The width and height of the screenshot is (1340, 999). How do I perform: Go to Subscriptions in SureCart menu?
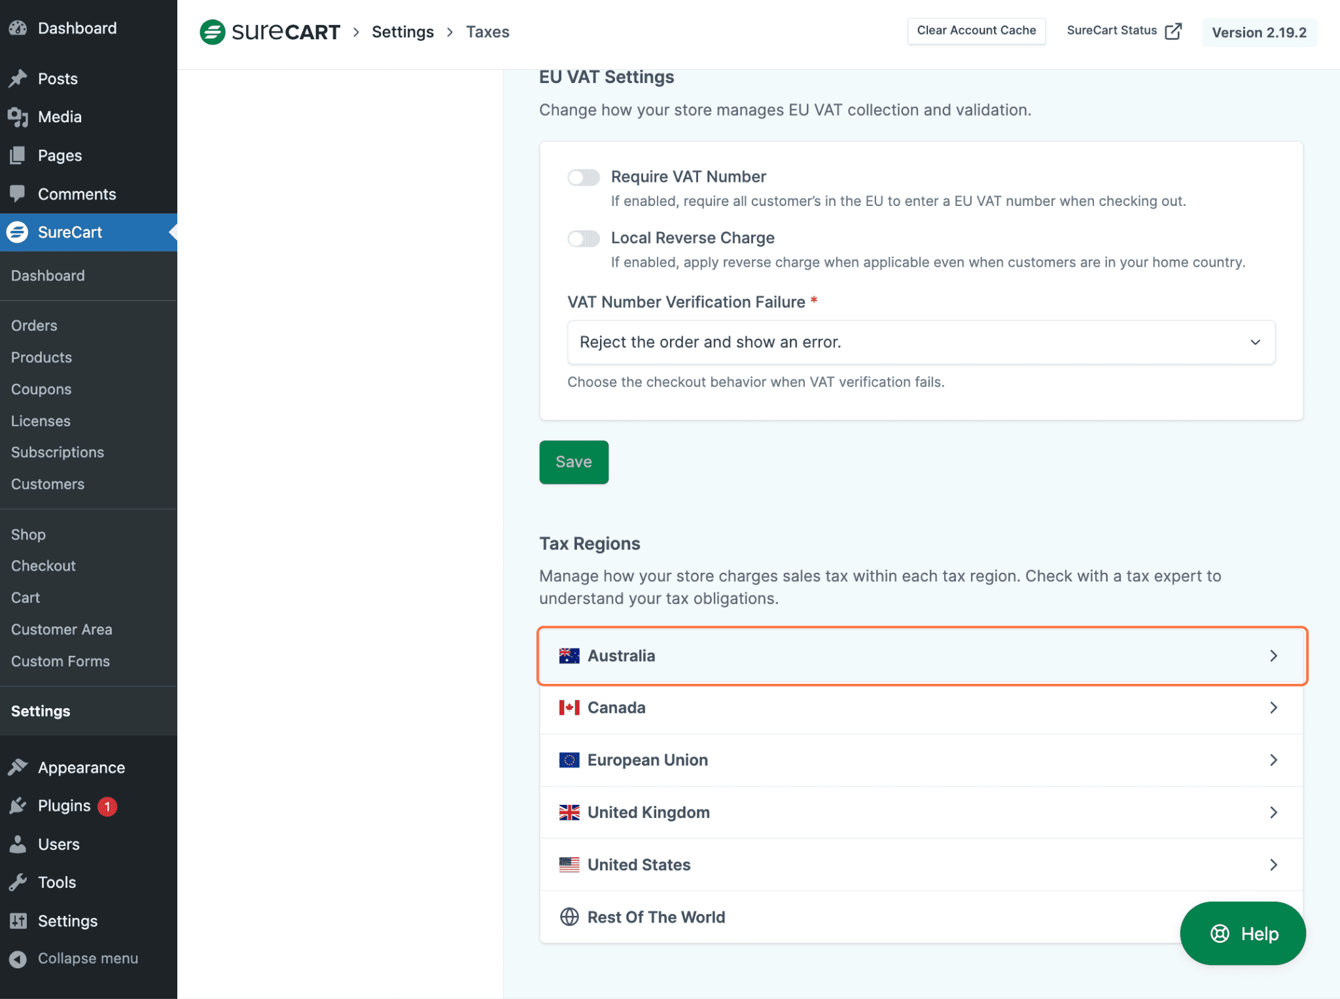pyautogui.click(x=58, y=452)
